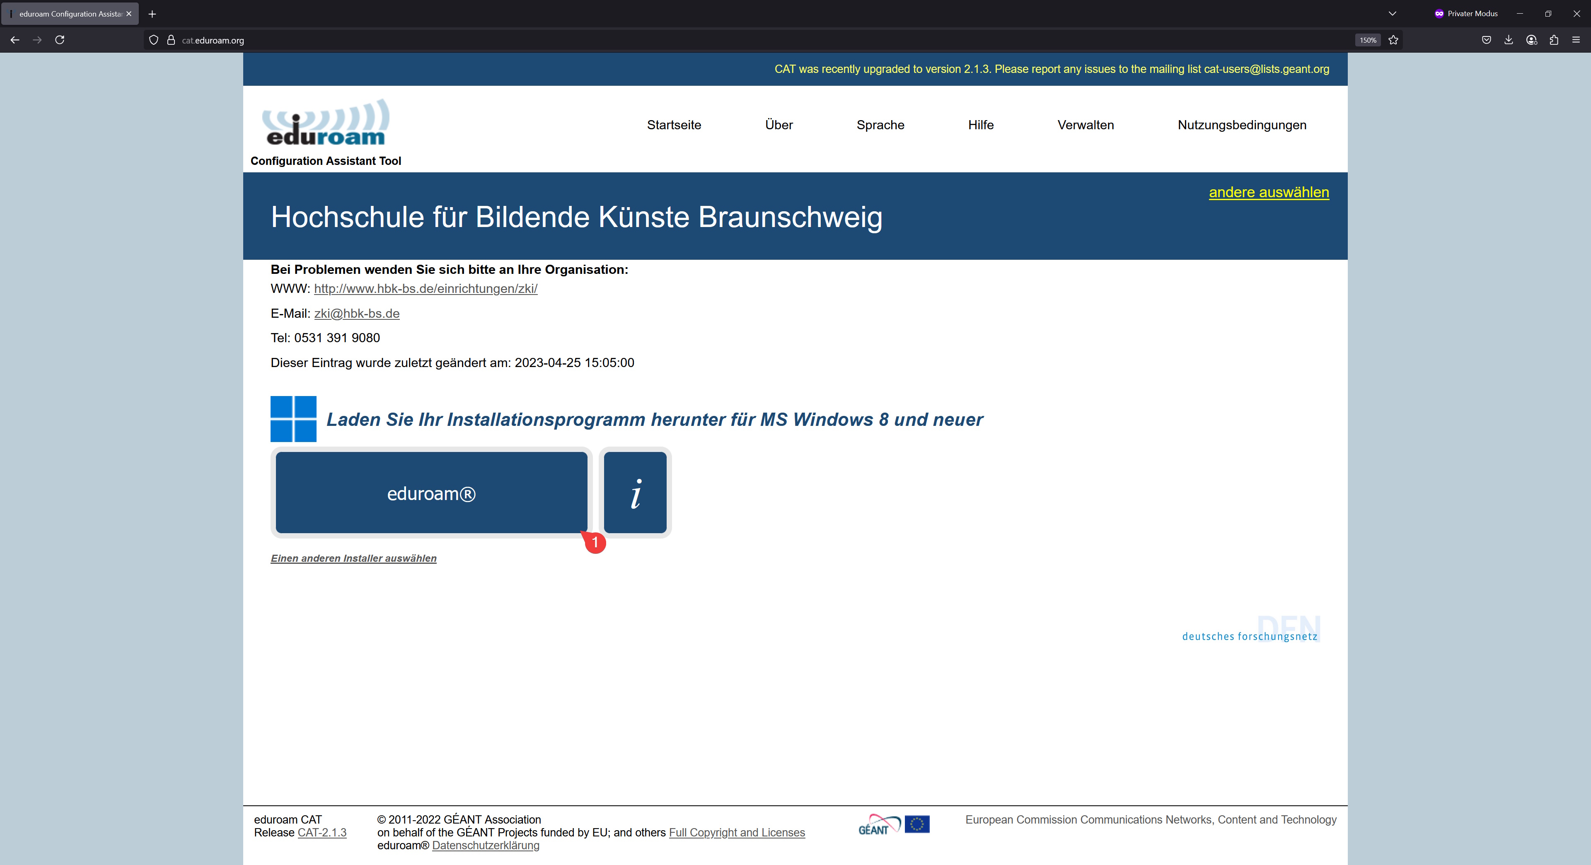This screenshot has width=1591, height=865.
Task: Download the eduroam® installer button
Action: [x=431, y=493]
